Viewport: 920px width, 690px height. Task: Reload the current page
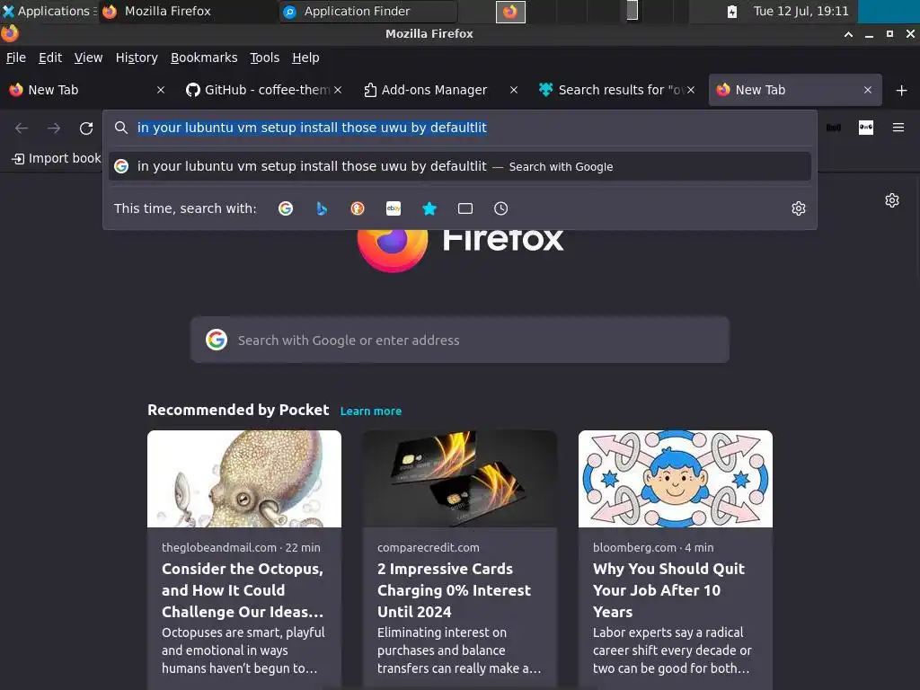pyautogui.click(x=86, y=128)
